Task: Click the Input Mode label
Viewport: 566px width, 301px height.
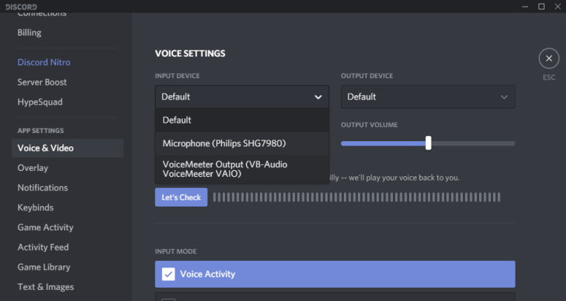Action: click(176, 251)
